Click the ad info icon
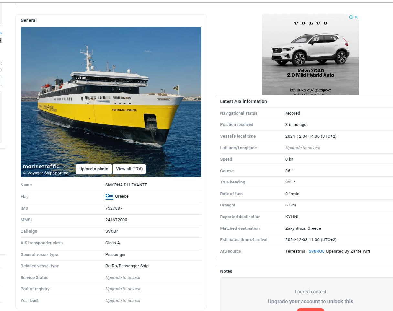 (351, 17)
